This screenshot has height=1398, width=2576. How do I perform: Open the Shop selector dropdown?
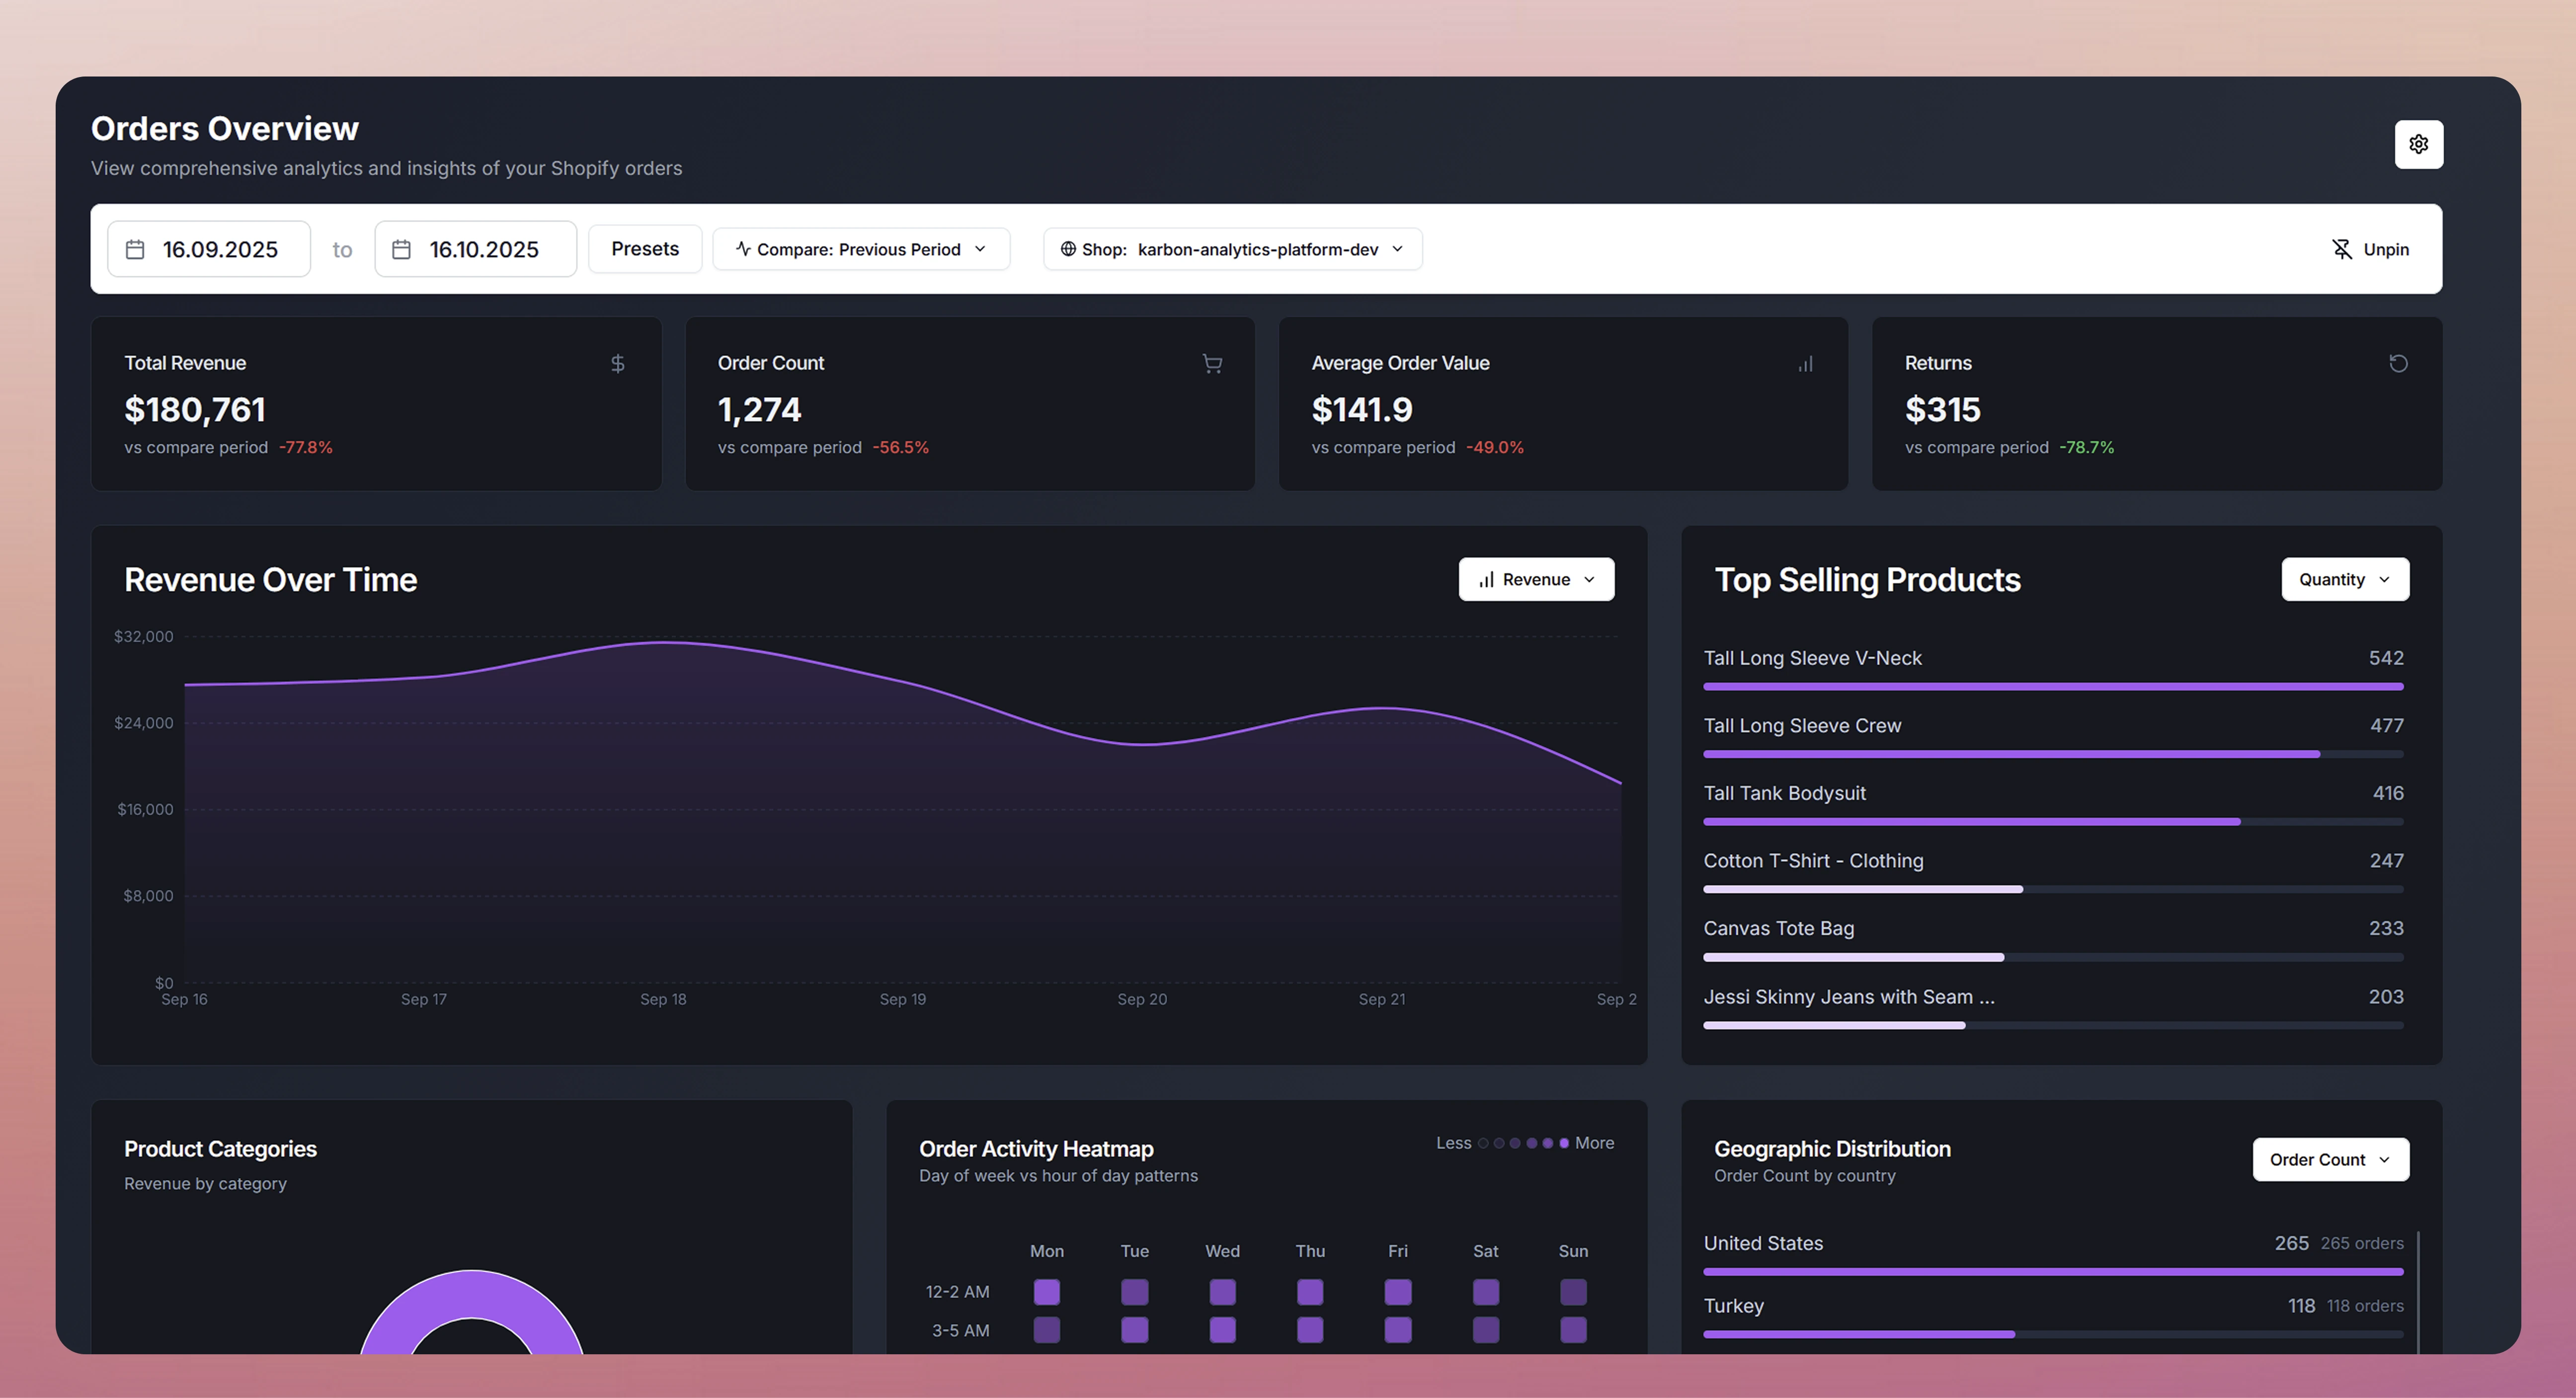[1232, 249]
